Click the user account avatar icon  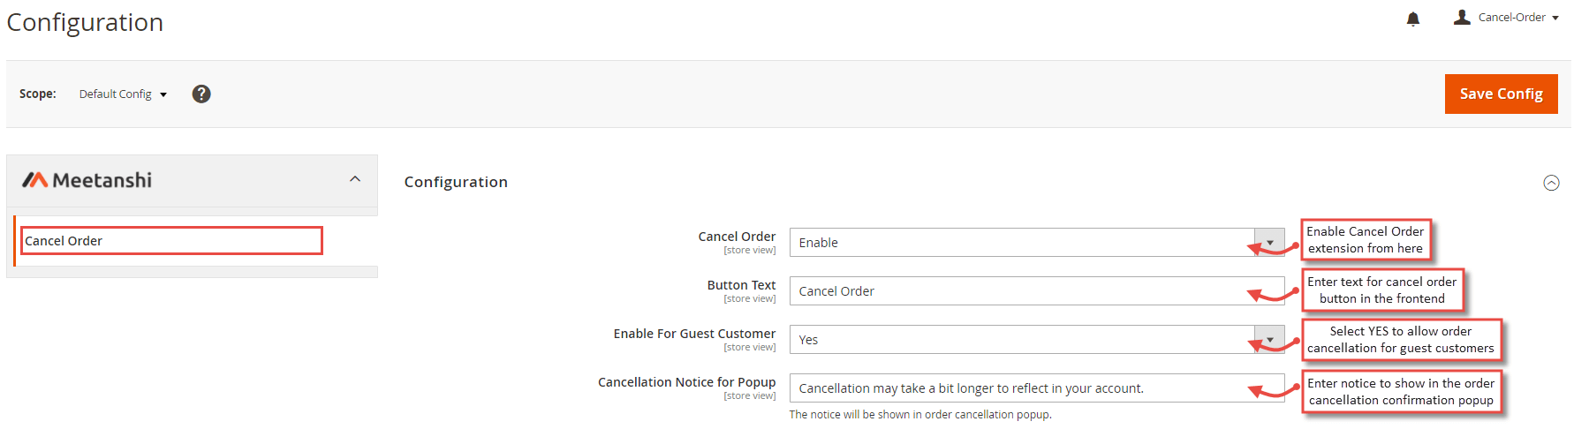click(1462, 17)
